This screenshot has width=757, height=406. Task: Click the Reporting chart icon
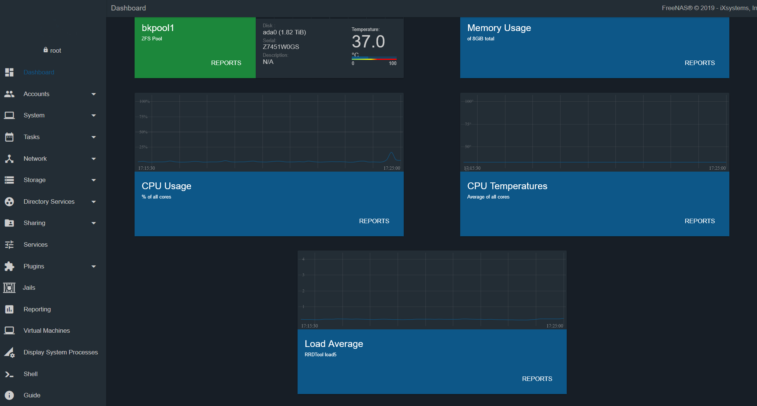pyautogui.click(x=9, y=309)
